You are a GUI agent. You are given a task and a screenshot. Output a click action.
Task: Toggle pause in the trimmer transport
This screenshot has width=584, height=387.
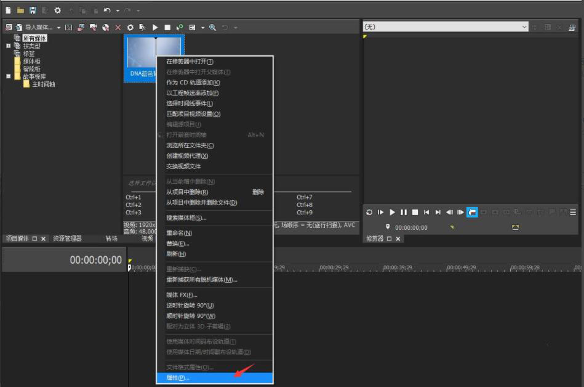pyautogui.click(x=403, y=212)
